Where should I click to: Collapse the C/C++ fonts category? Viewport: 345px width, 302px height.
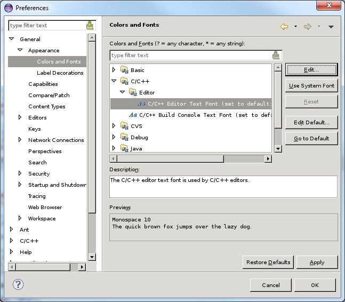[x=114, y=81]
